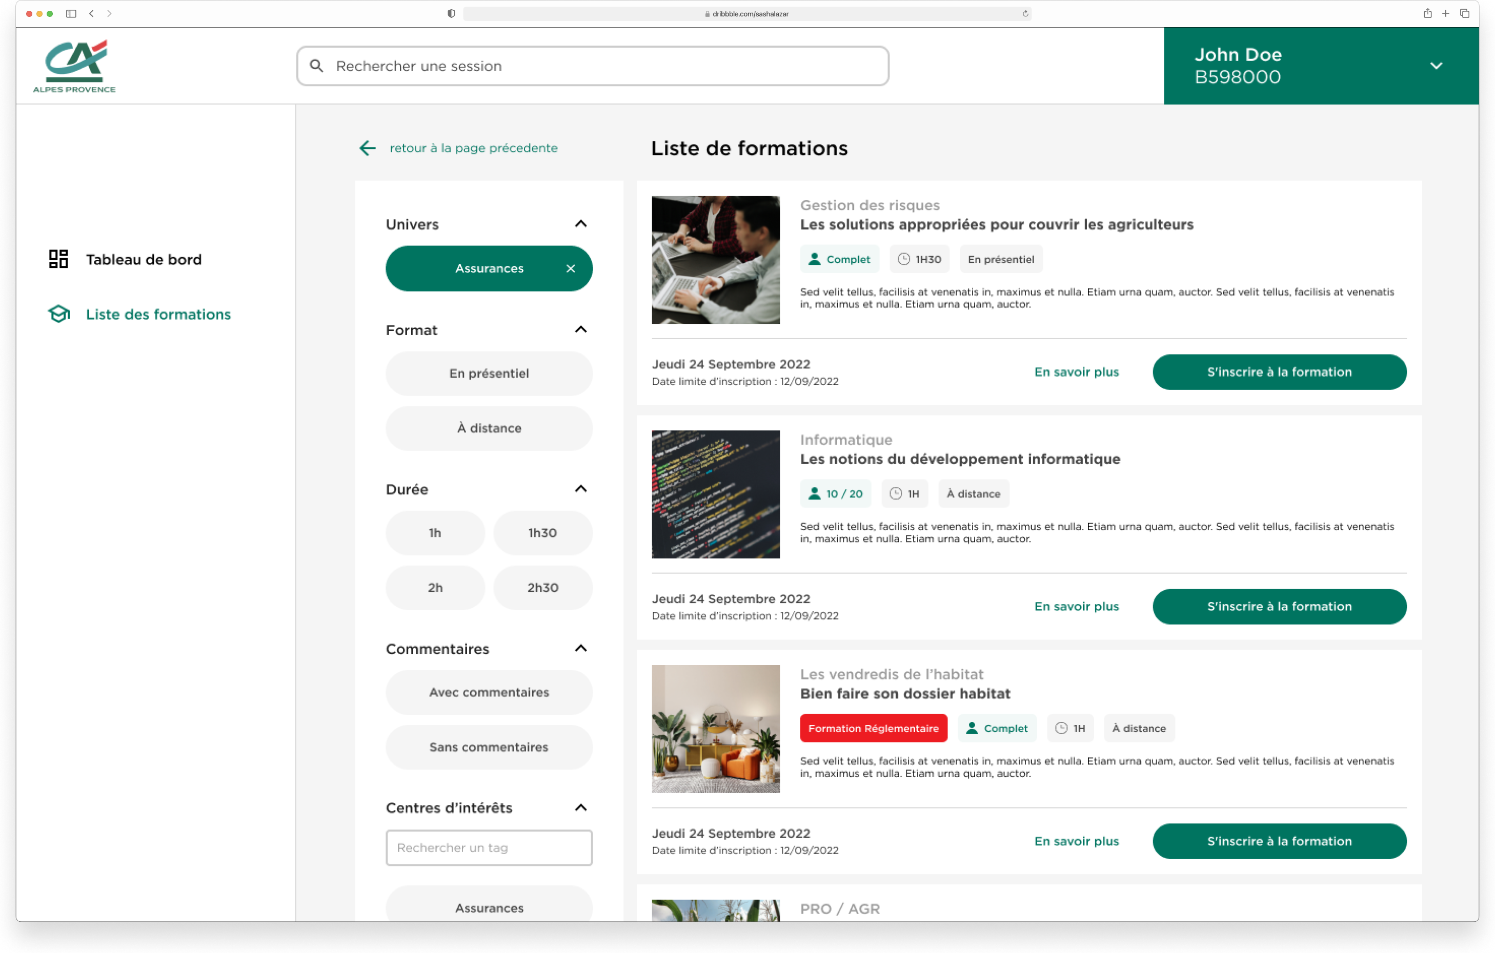
Task: Click the browser share icon
Action: click(1427, 13)
